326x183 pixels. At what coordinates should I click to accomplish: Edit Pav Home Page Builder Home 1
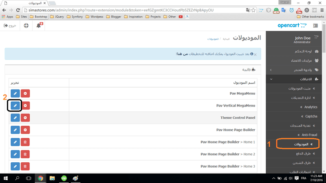pos(15,142)
